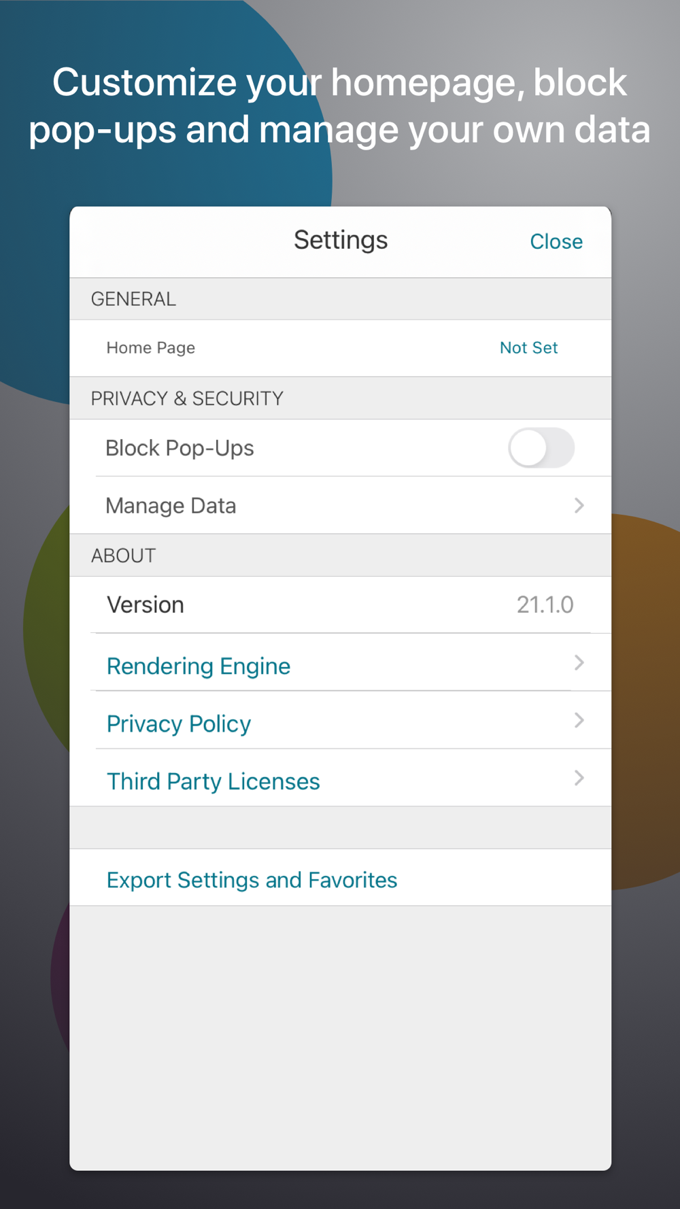Select the ABOUT section header

(123, 556)
